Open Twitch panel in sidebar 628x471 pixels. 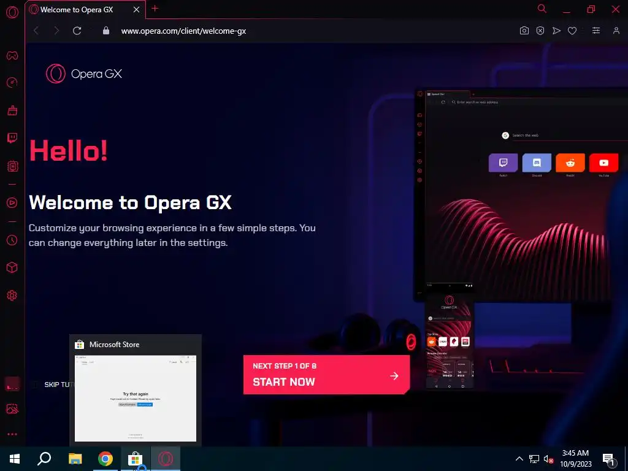(12, 138)
